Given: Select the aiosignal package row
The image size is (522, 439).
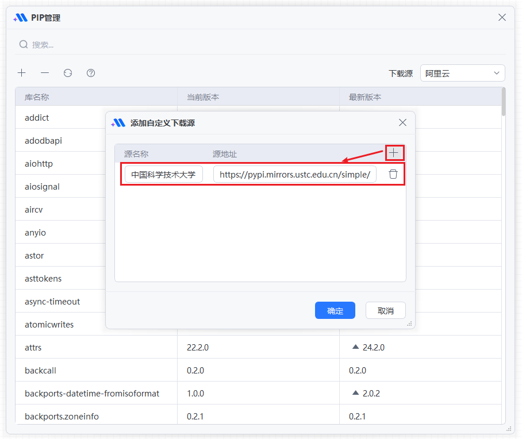Looking at the screenshot, I should click(60, 186).
